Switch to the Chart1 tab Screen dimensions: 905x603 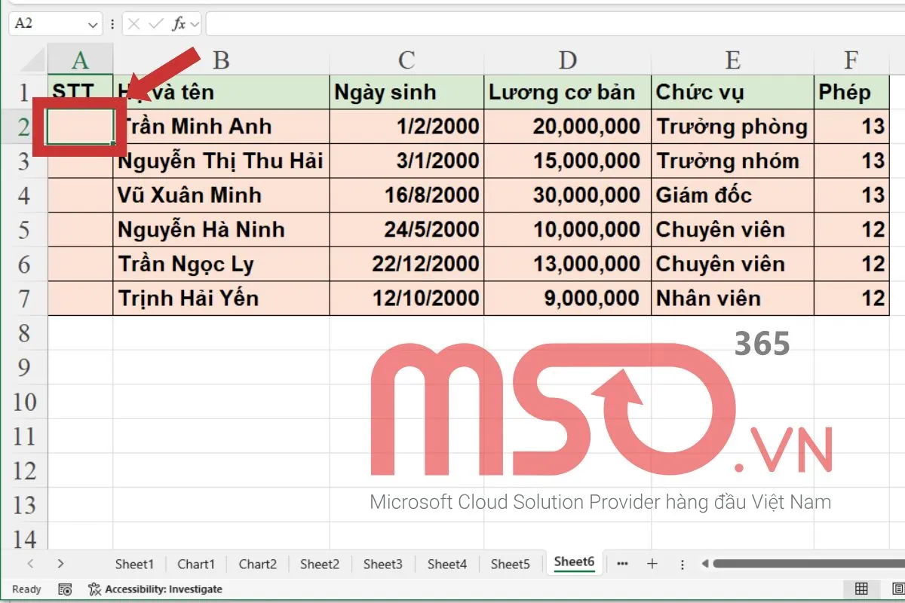196,563
